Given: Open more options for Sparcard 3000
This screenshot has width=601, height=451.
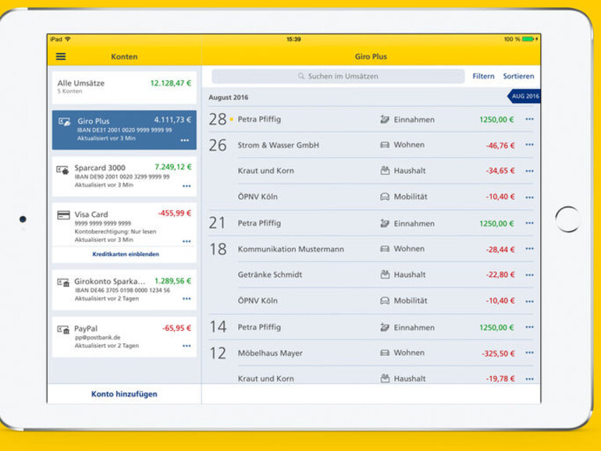Looking at the screenshot, I should 187,186.
